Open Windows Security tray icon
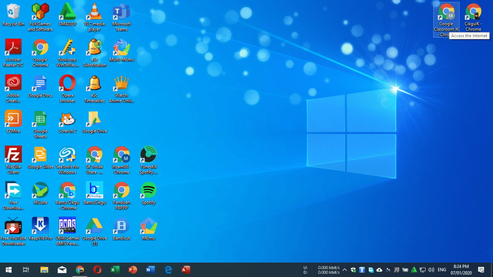This screenshot has width=493, height=277. 353,270
